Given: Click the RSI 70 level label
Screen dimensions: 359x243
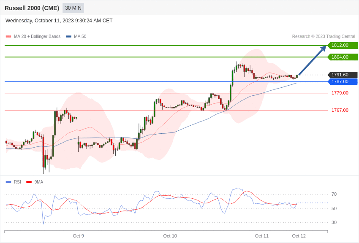Looking at the screenshot, I should point(334,194).
